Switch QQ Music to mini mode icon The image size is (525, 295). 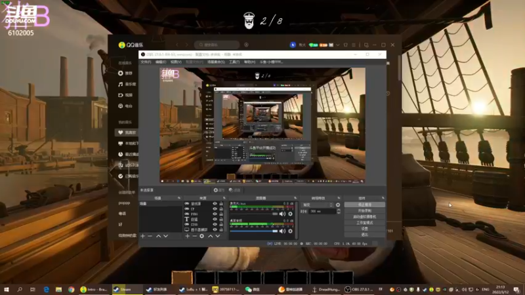tap(366, 45)
